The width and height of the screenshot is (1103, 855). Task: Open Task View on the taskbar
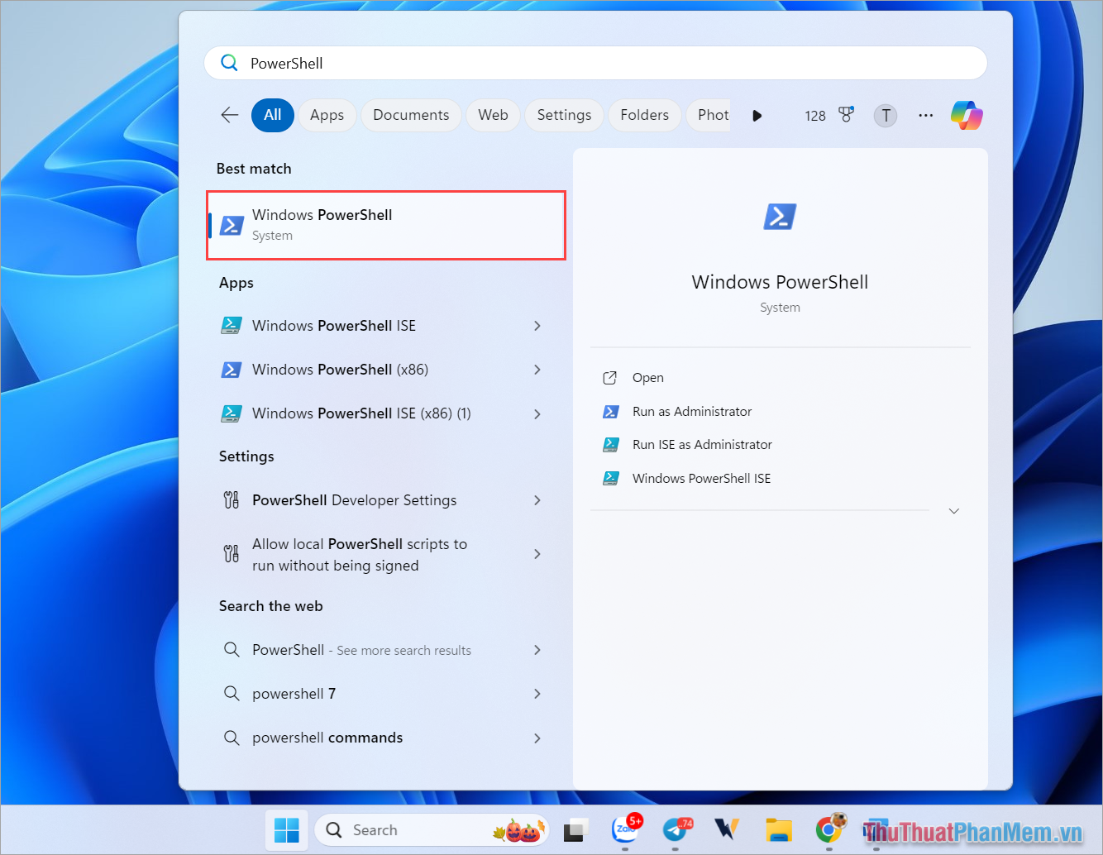575,830
